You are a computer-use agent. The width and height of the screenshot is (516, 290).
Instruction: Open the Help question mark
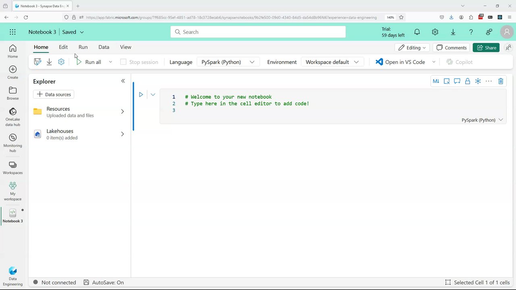(471, 32)
